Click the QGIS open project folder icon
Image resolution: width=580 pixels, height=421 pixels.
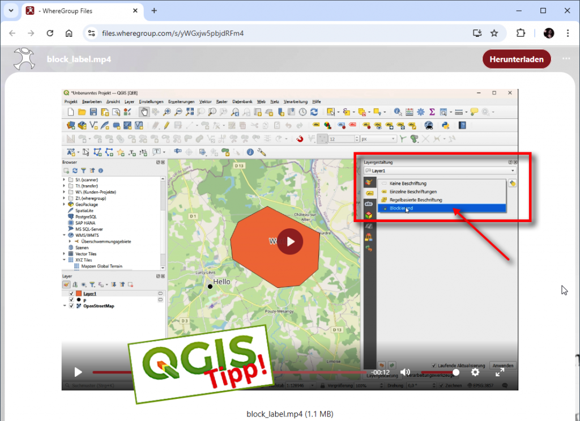(82, 112)
